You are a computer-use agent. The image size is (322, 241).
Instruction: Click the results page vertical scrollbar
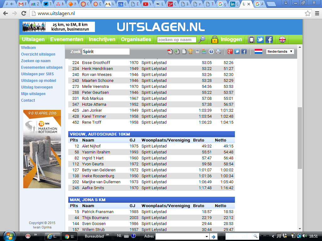click(300, 138)
